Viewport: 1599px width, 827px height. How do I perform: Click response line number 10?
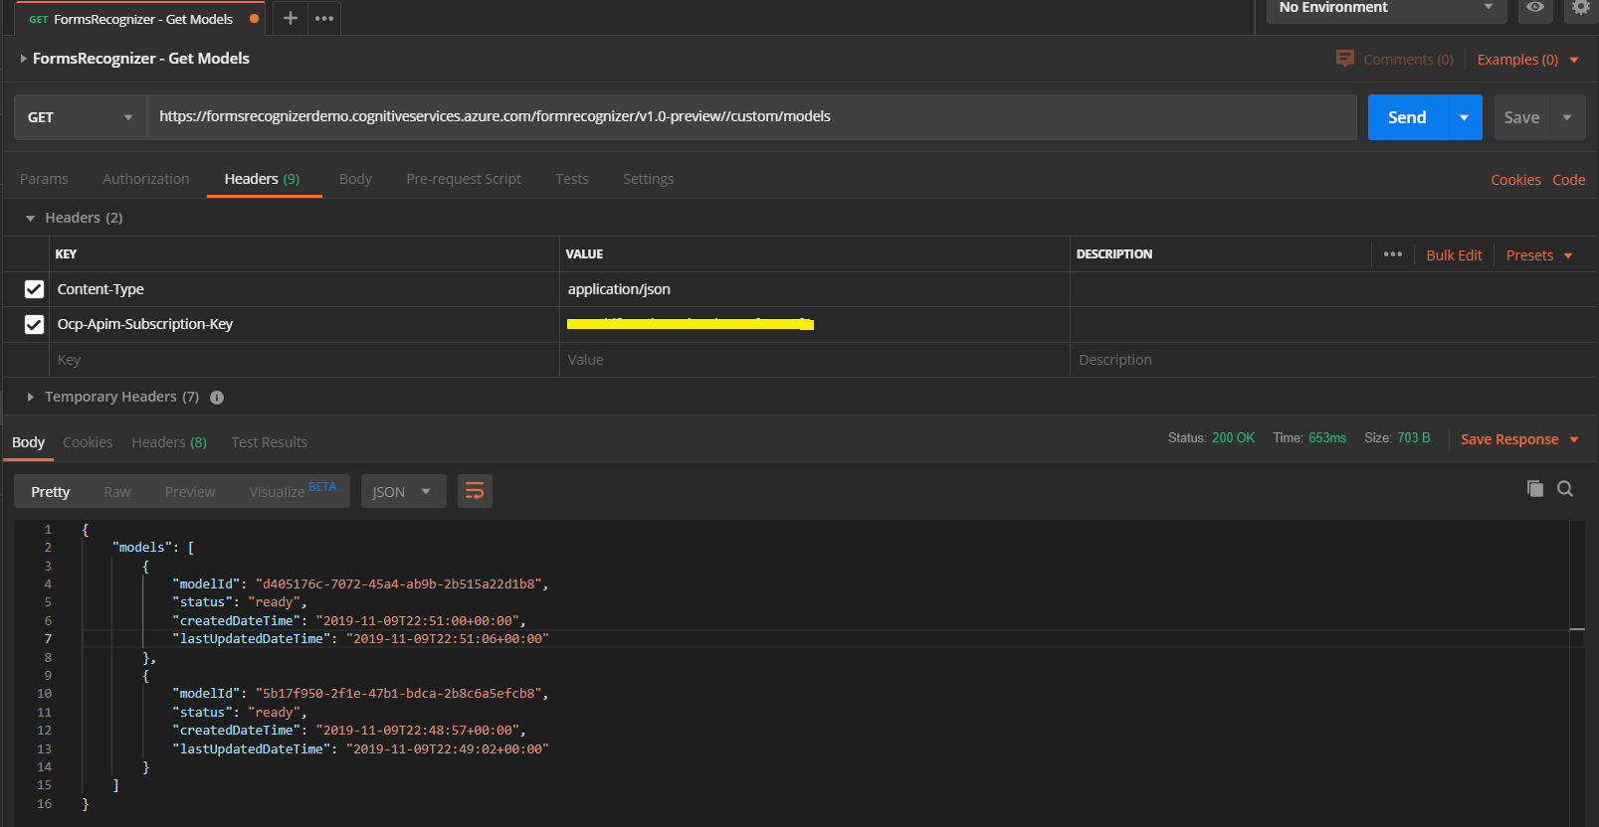pyautogui.click(x=44, y=694)
